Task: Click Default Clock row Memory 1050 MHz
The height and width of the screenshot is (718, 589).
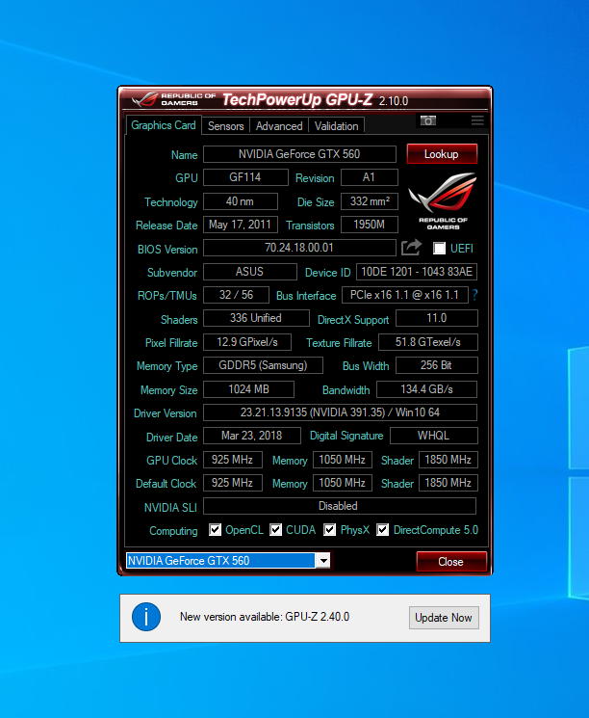Action: click(x=343, y=483)
